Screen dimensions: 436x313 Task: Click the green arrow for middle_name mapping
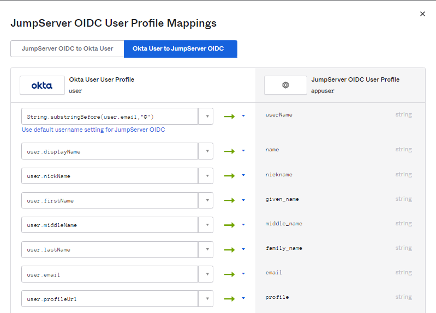point(229,225)
